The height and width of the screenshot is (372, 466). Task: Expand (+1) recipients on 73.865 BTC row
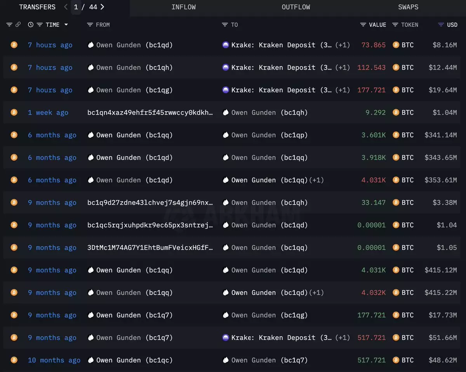pyautogui.click(x=342, y=45)
